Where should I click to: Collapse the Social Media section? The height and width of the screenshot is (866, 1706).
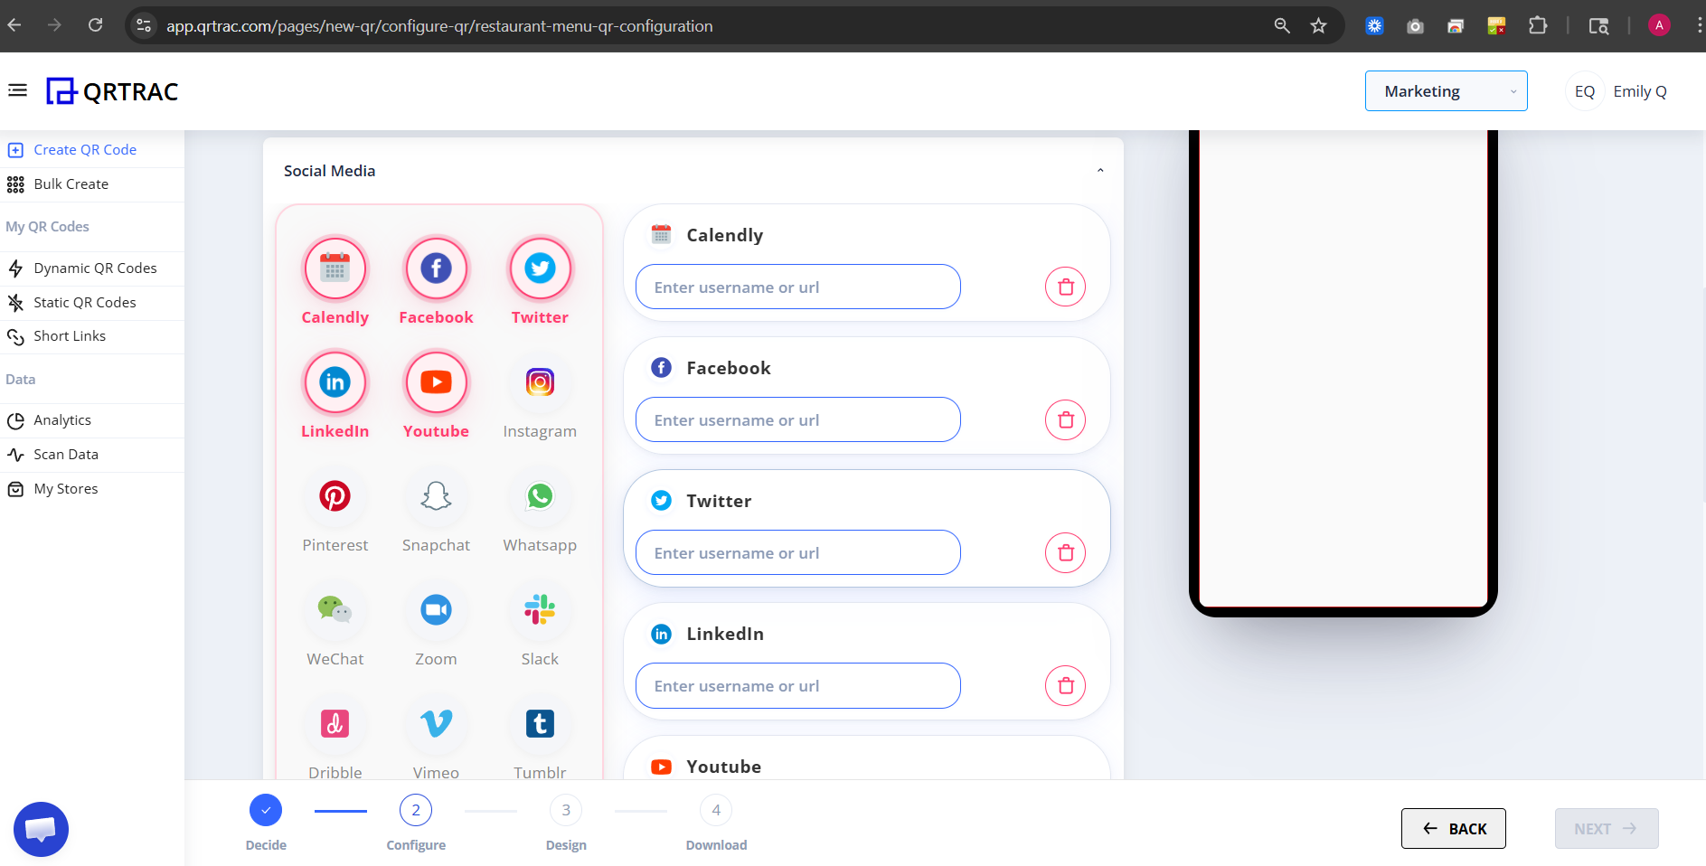(x=1100, y=170)
